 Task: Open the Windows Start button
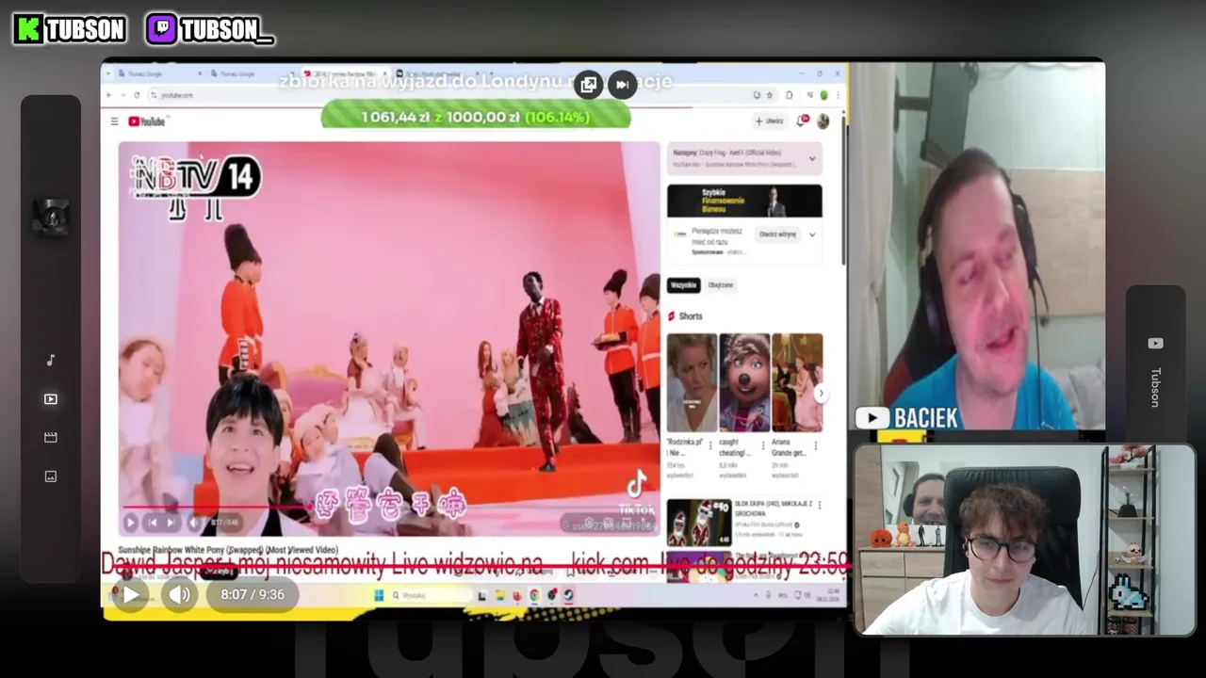378,595
